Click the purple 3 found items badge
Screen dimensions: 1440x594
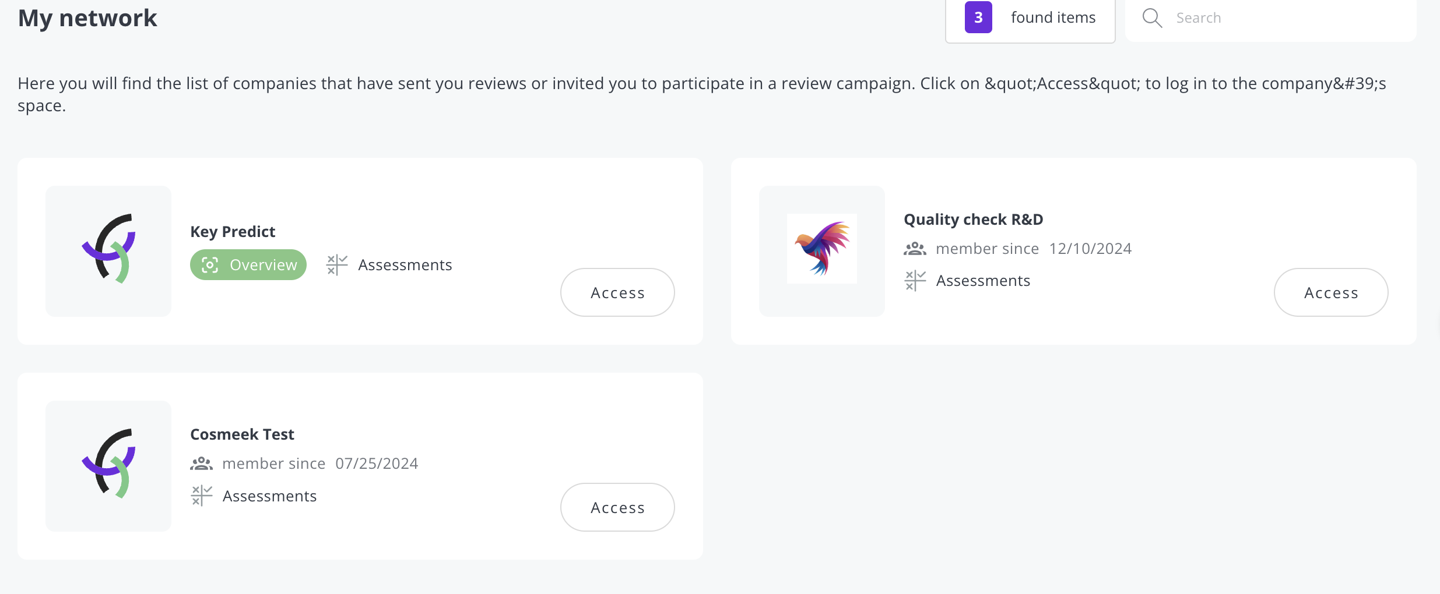click(978, 17)
